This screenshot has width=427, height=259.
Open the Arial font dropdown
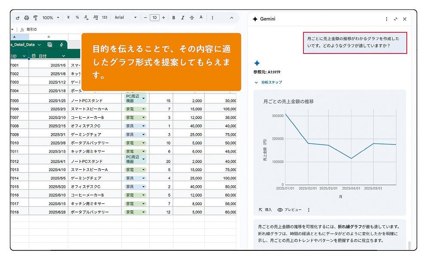126,18
